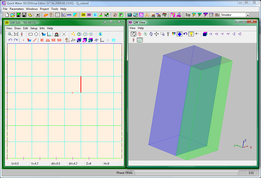Image resolution: width=261 pixels, height=178 pixels.
Task: Toggle the light bulb lighting button
Action: (x=191, y=34)
